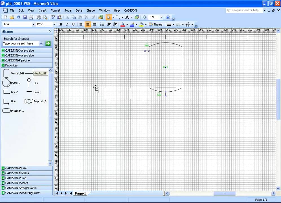Image resolution: width=281 pixels, height=203 pixels.
Task: Select the Vessel_249 master shape
Action: click(14, 74)
